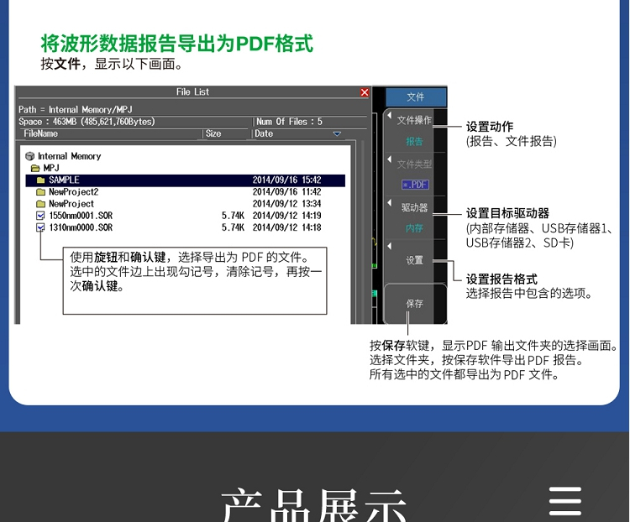Open the Date column sort dropdown arrow
The image size is (630, 522).
pos(337,133)
